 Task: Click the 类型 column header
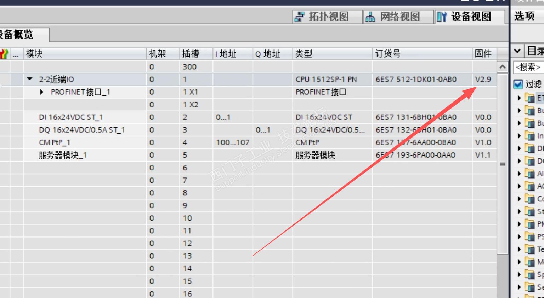click(333, 54)
